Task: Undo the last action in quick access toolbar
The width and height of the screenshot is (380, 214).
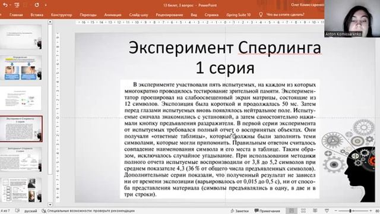Action: point(5,5)
